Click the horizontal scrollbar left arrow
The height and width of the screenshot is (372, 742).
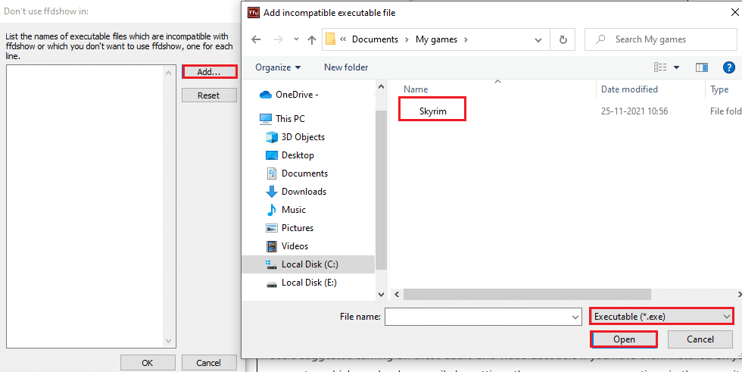pos(397,295)
